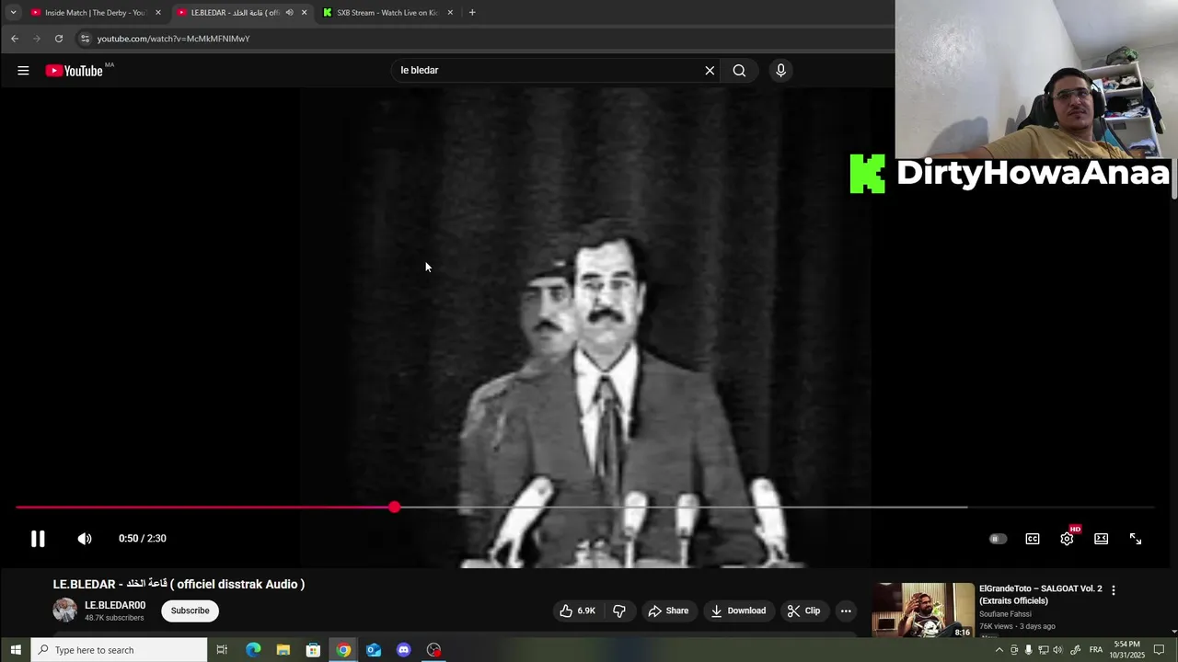Open Task View from the taskbar
Image resolution: width=1178 pixels, height=662 pixels.
222,650
